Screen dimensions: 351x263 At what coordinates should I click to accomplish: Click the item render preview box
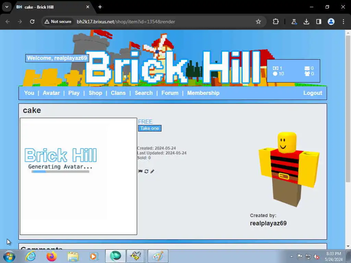(x=78, y=176)
